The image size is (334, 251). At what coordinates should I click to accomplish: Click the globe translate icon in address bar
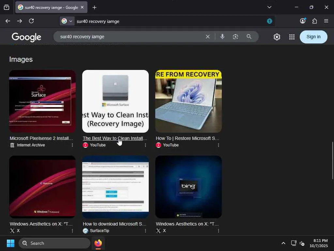click(x=269, y=21)
